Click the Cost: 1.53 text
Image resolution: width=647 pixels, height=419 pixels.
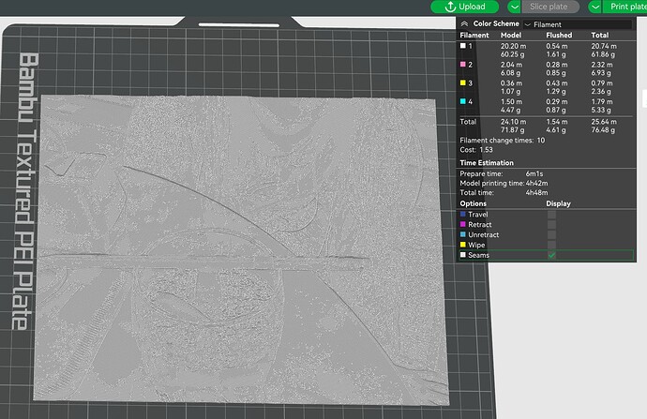(476, 150)
